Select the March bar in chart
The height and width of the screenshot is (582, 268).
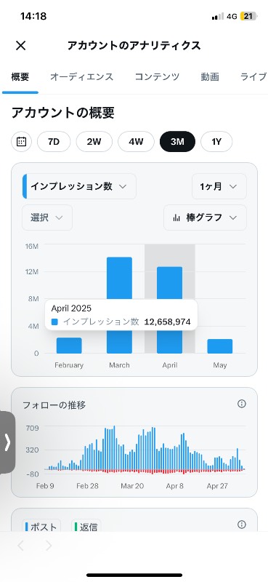click(x=119, y=305)
